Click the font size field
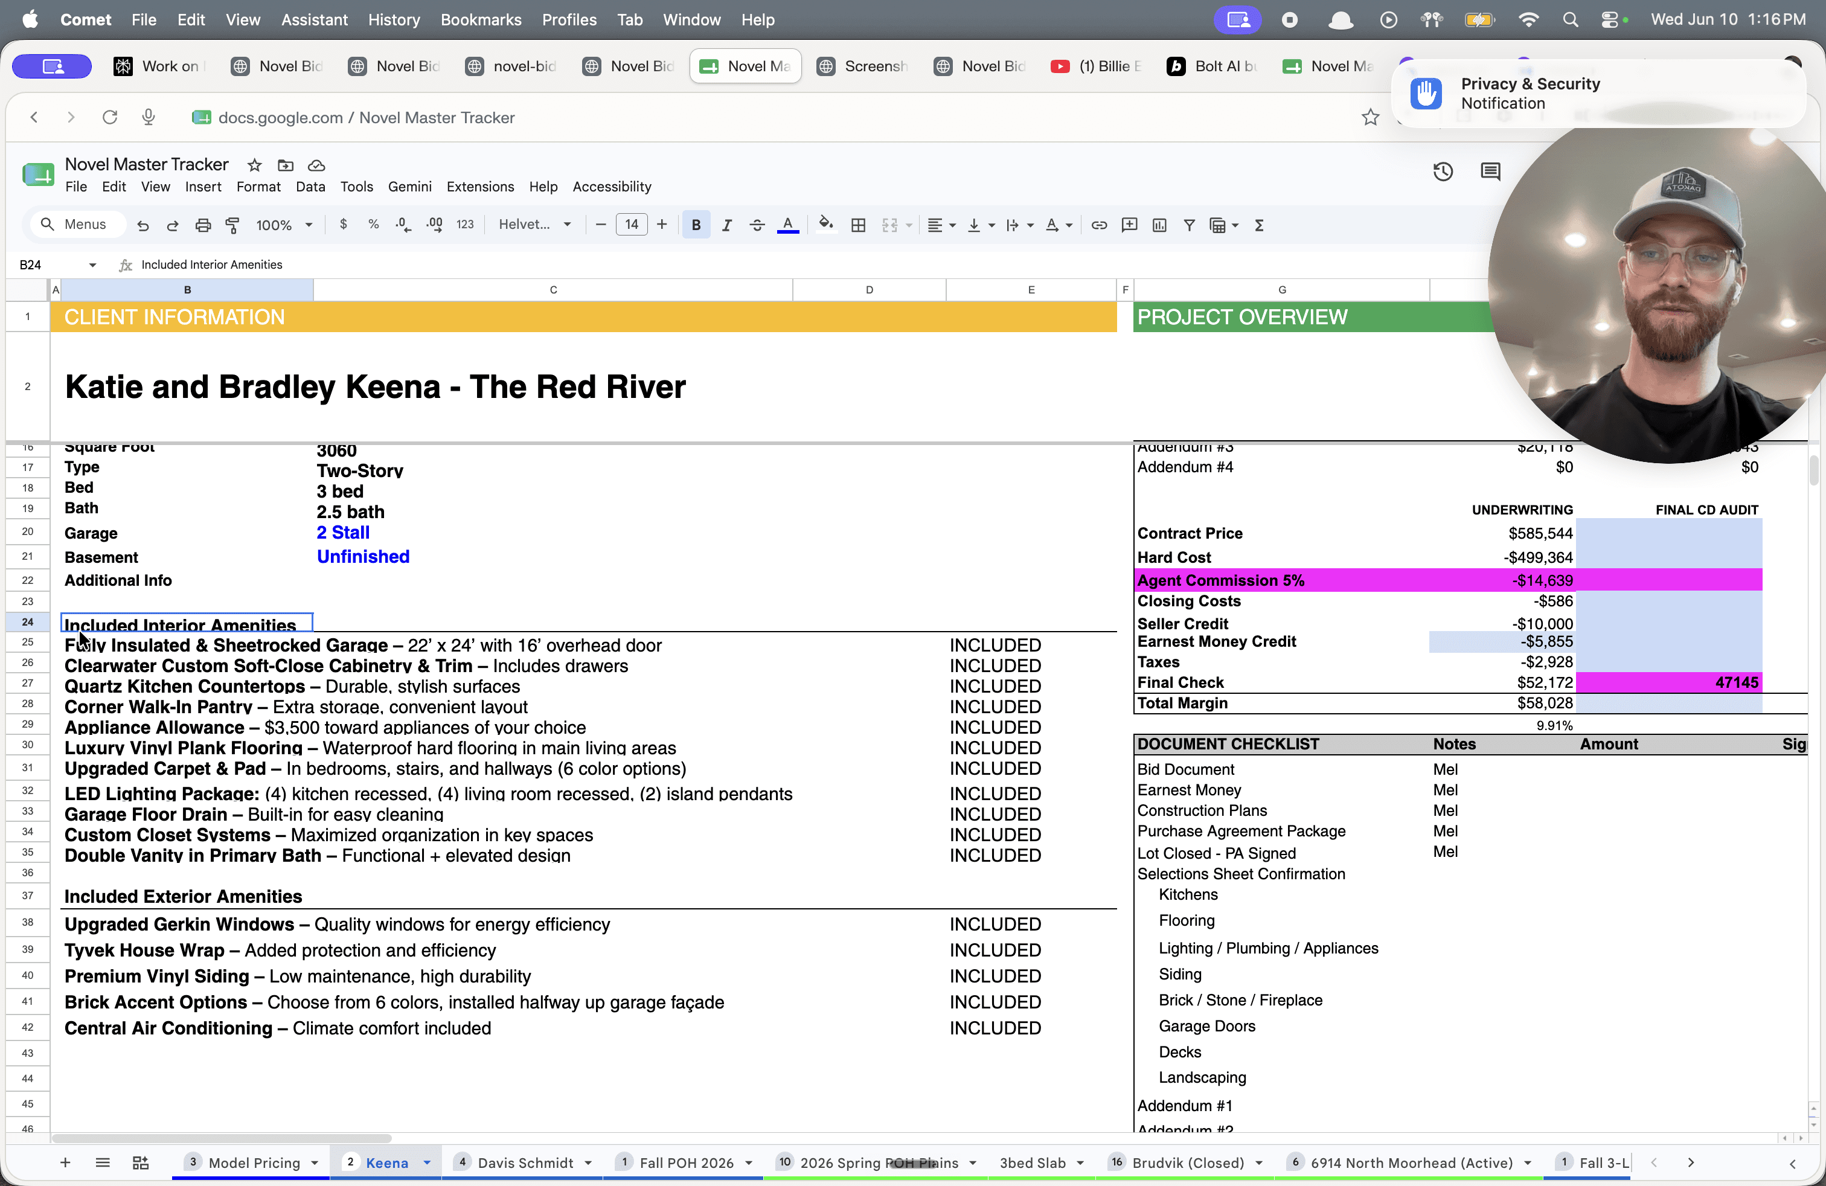Image resolution: width=1826 pixels, height=1186 pixels. [632, 224]
